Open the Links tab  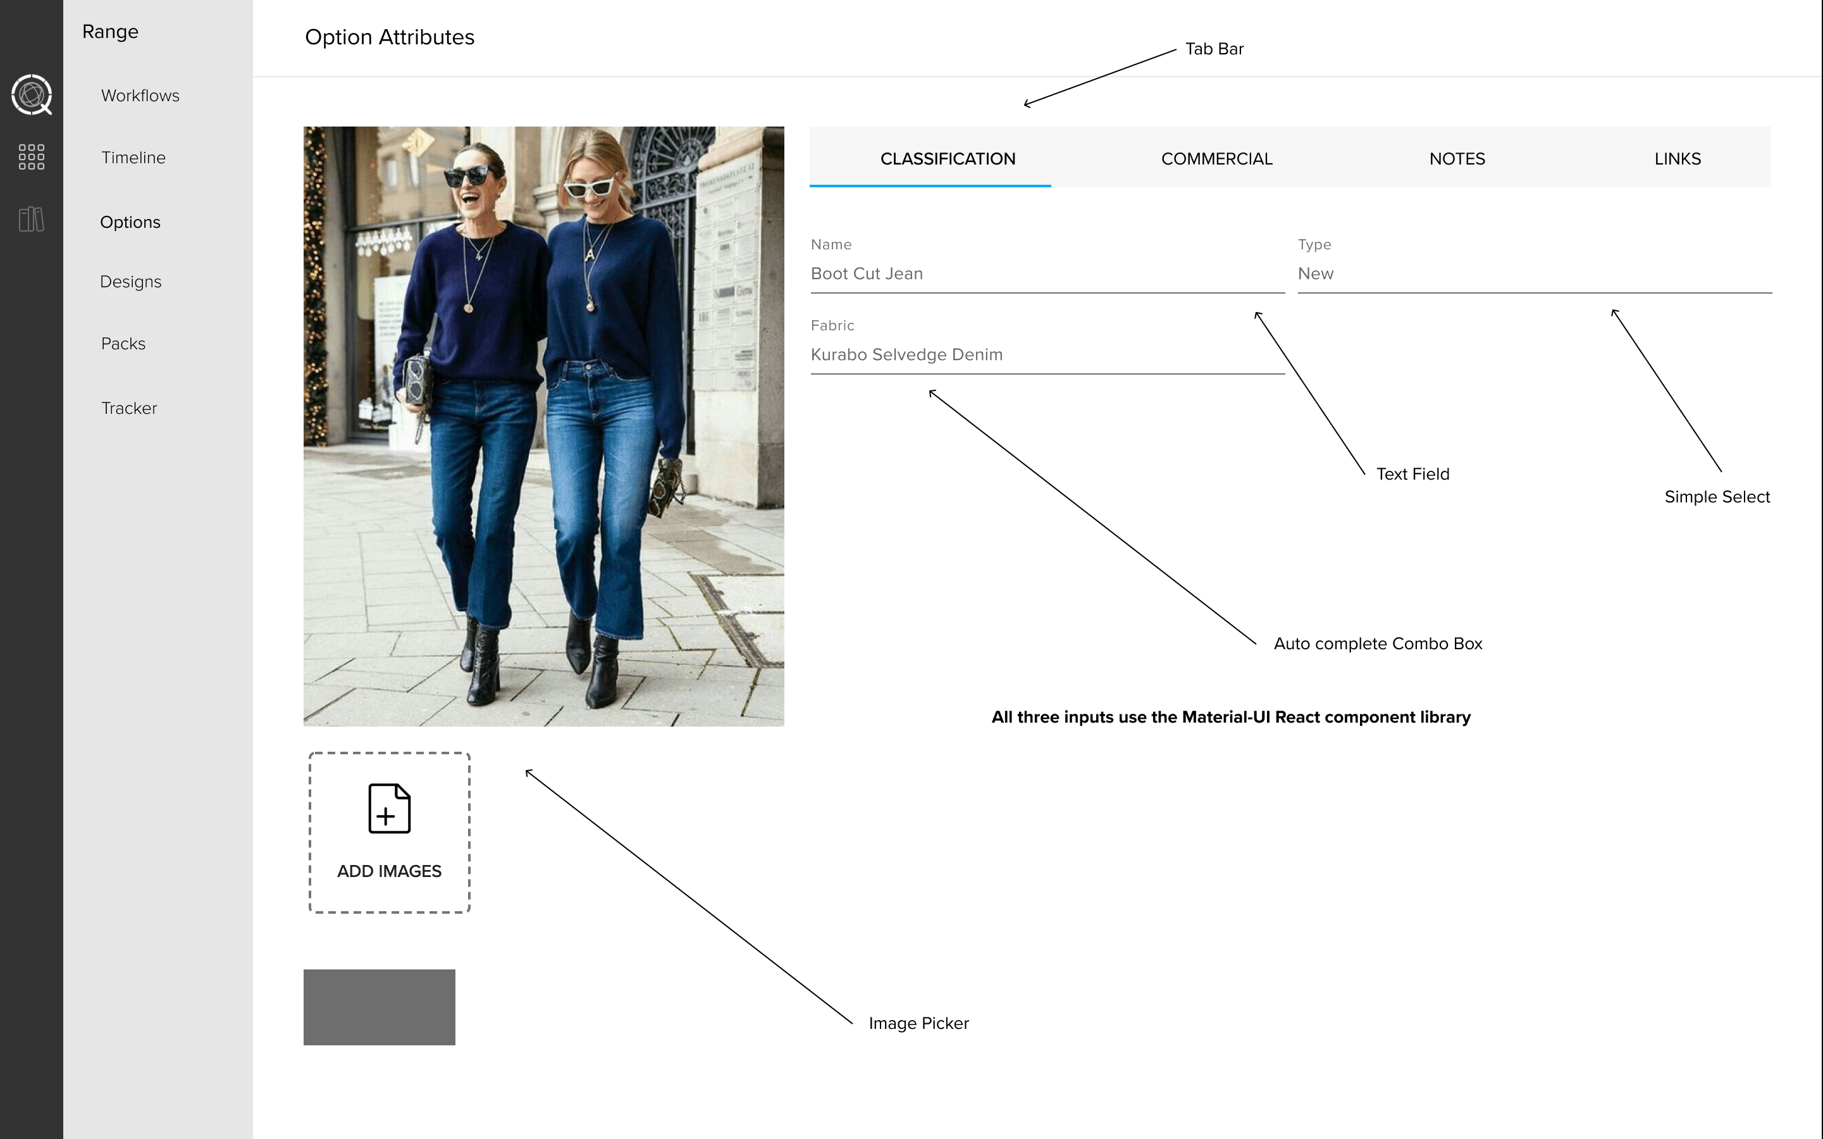(1678, 158)
